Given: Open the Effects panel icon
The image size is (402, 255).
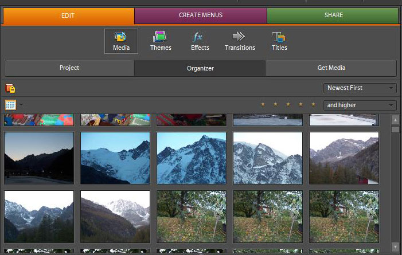Looking at the screenshot, I should (200, 41).
